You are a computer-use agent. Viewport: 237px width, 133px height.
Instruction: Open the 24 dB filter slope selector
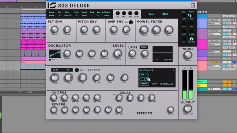coord(56,70)
